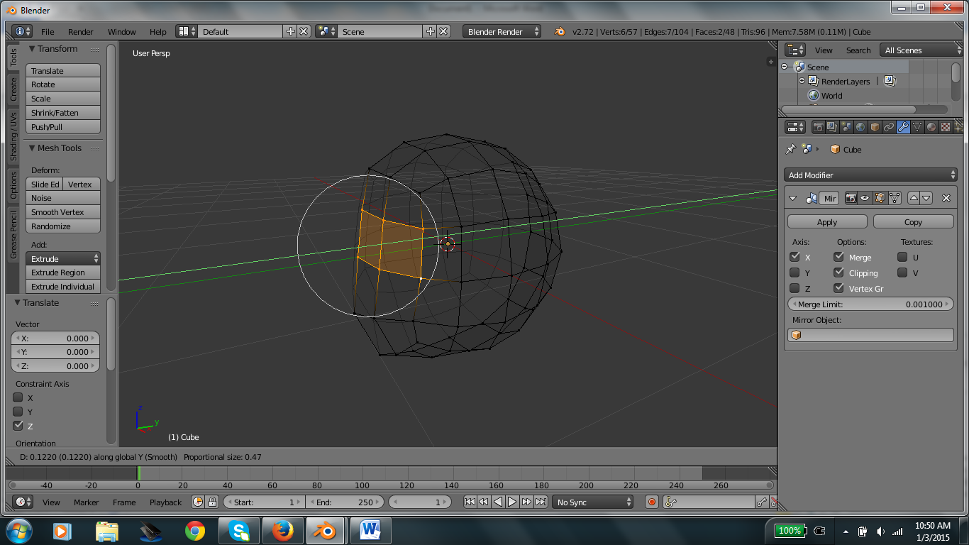This screenshot has height=545, width=969.
Task: Jump to the previous keyframe
Action: point(483,502)
